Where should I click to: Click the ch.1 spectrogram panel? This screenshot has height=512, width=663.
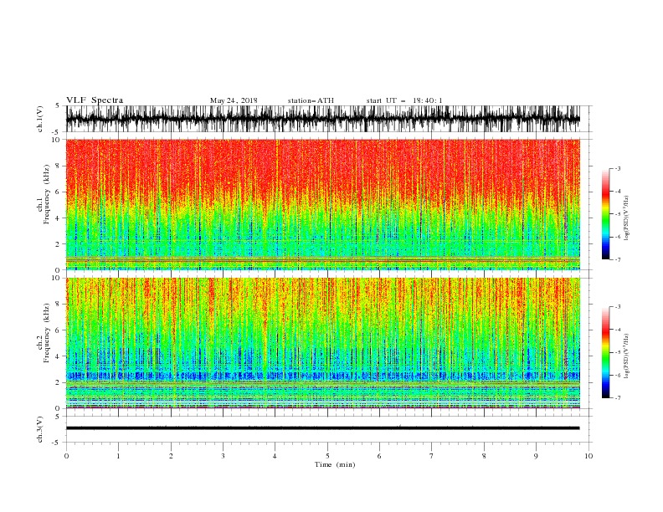(322, 204)
